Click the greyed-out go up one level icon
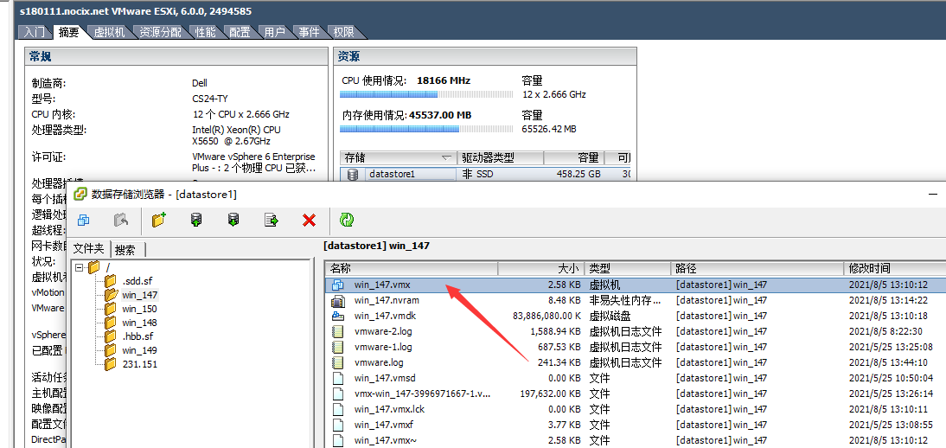 [121, 221]
